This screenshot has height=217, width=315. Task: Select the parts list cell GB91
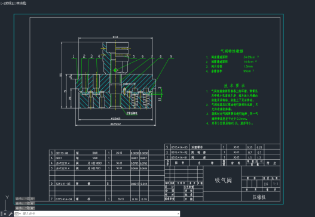(x=59, y=158)
